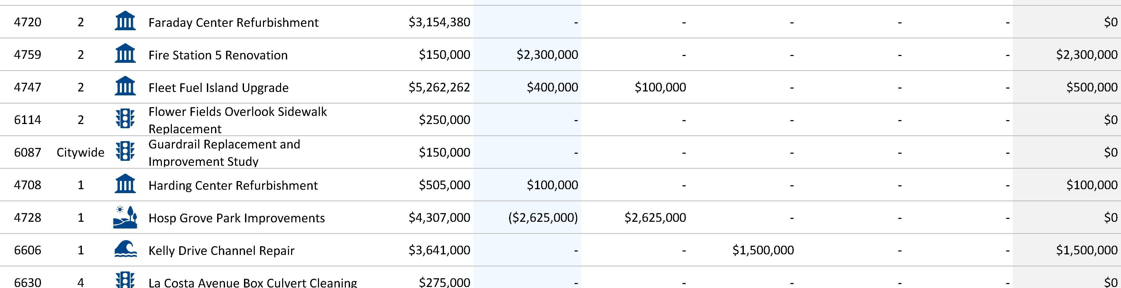This screenshot has height=288, width=1121.
Task: Click the wave icon for Kelly Drive Channel Repair
Action: [125, 249]
